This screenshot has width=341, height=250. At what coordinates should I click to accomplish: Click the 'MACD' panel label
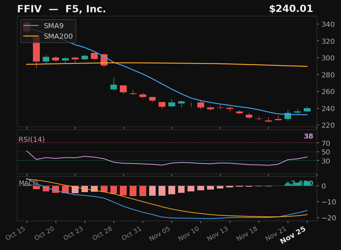tap(28, 183)
